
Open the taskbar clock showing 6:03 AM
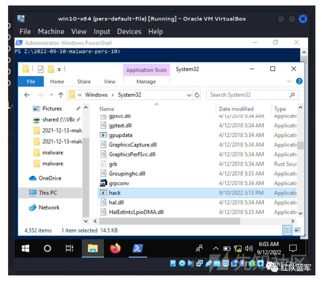(268, 248)
